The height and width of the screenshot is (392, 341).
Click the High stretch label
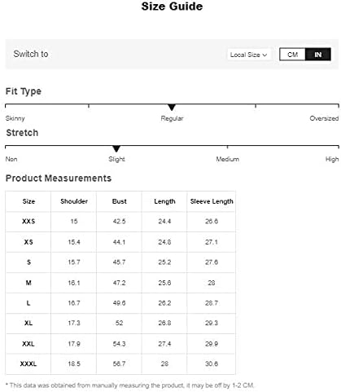coord(332,159)
